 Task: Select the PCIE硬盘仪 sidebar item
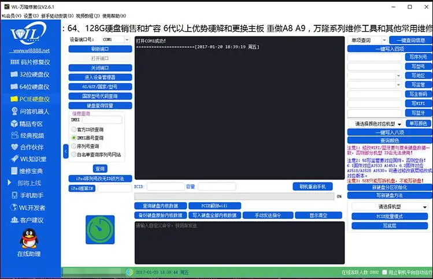(x=30, y=99)
